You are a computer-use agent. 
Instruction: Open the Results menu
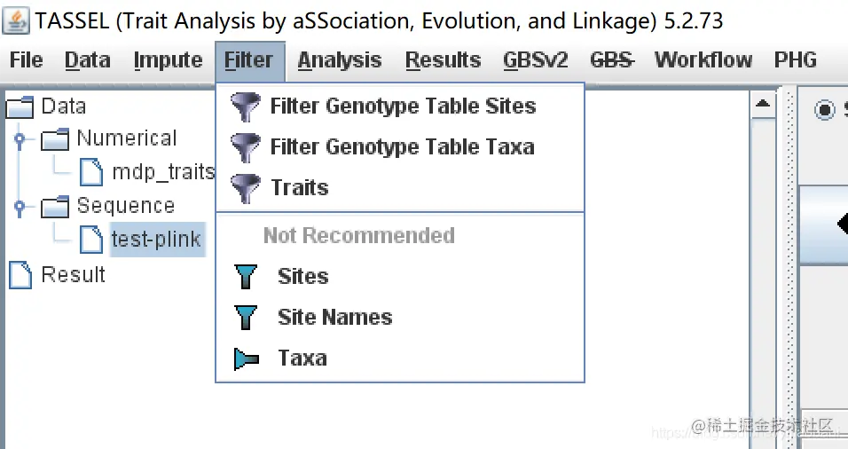(x=443, y=60)
